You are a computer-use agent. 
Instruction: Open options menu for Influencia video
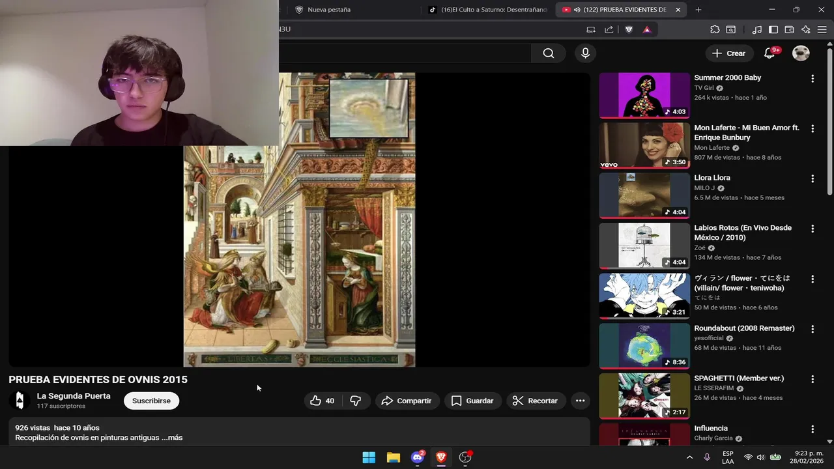click(812, 429)
